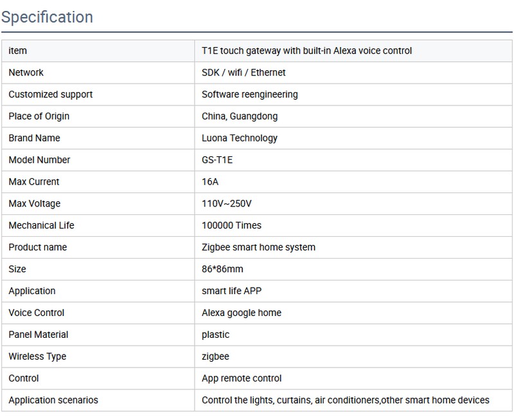Select the 86*86mm size value
Screen dimensions: 514x417
(222, 270)
